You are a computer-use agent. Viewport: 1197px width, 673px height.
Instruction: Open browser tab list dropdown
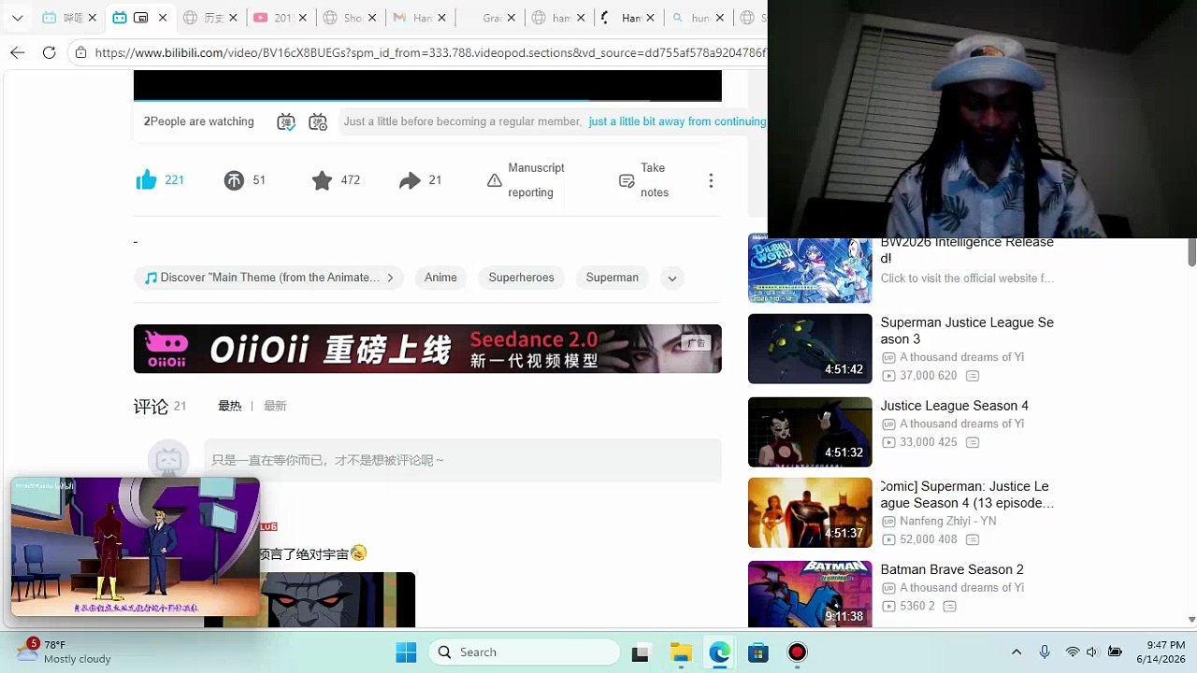tap(17, 18)
